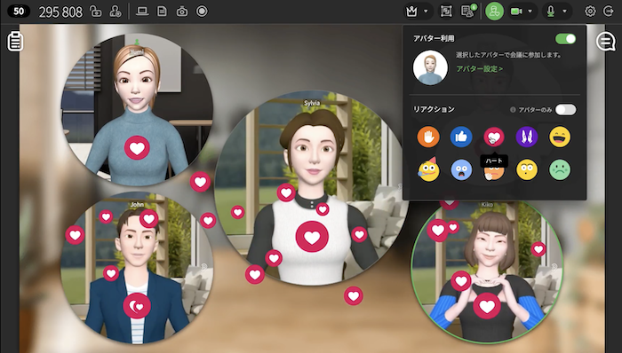Enable the アバターのみ switch
The width and height of the screenshot is (622, 353).
(565, 110)
